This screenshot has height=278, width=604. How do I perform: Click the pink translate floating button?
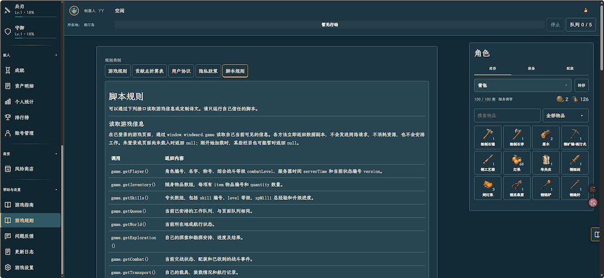593,202
